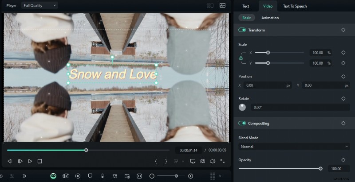Open the display settings monitor dropdown
Image resolution: width=355 pixels, height=182 pixels.
tap(193, 161)
